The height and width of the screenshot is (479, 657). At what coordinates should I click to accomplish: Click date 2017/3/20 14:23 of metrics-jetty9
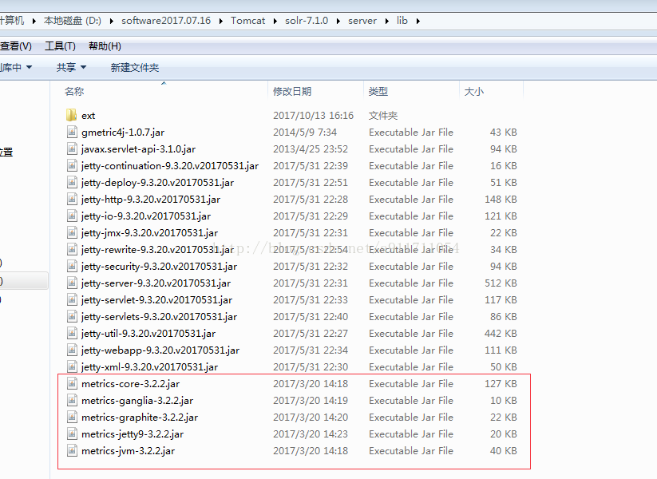pyautogui.click(x=311, y=434)
